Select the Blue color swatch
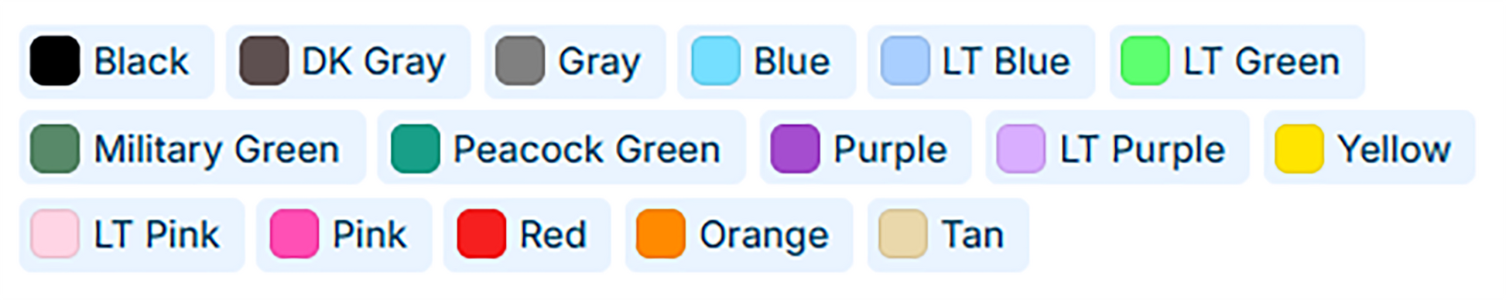The height and width of the screenshot is (300, 1506). [x=767, y=62]
